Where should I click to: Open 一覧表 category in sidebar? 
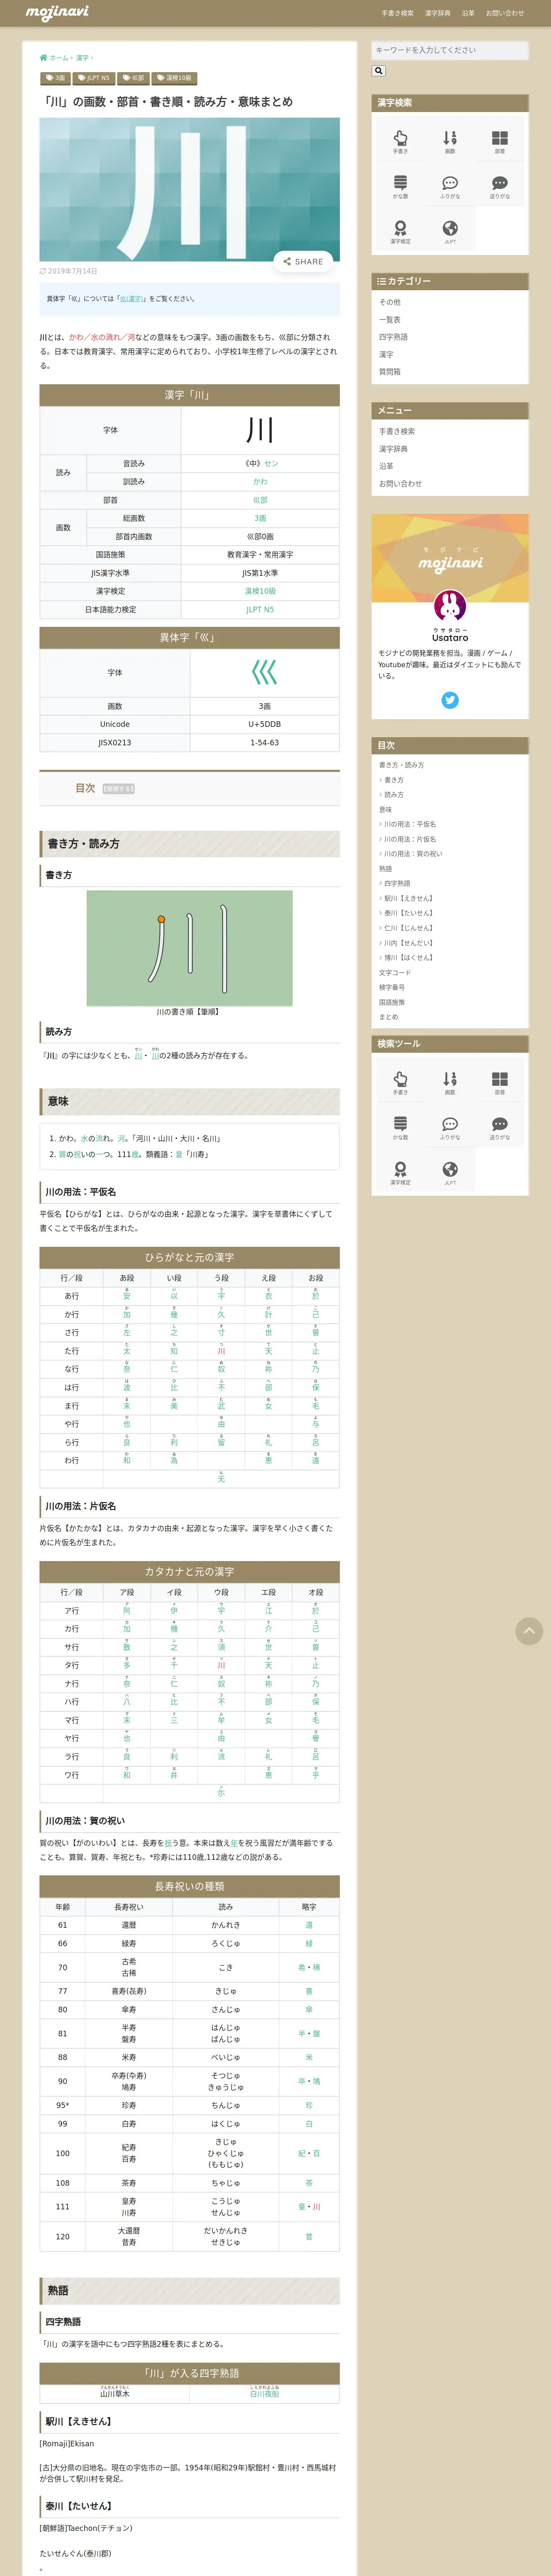(390, 320)
